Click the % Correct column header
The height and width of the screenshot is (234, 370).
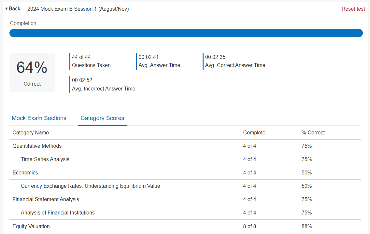[x=313, y=132]
